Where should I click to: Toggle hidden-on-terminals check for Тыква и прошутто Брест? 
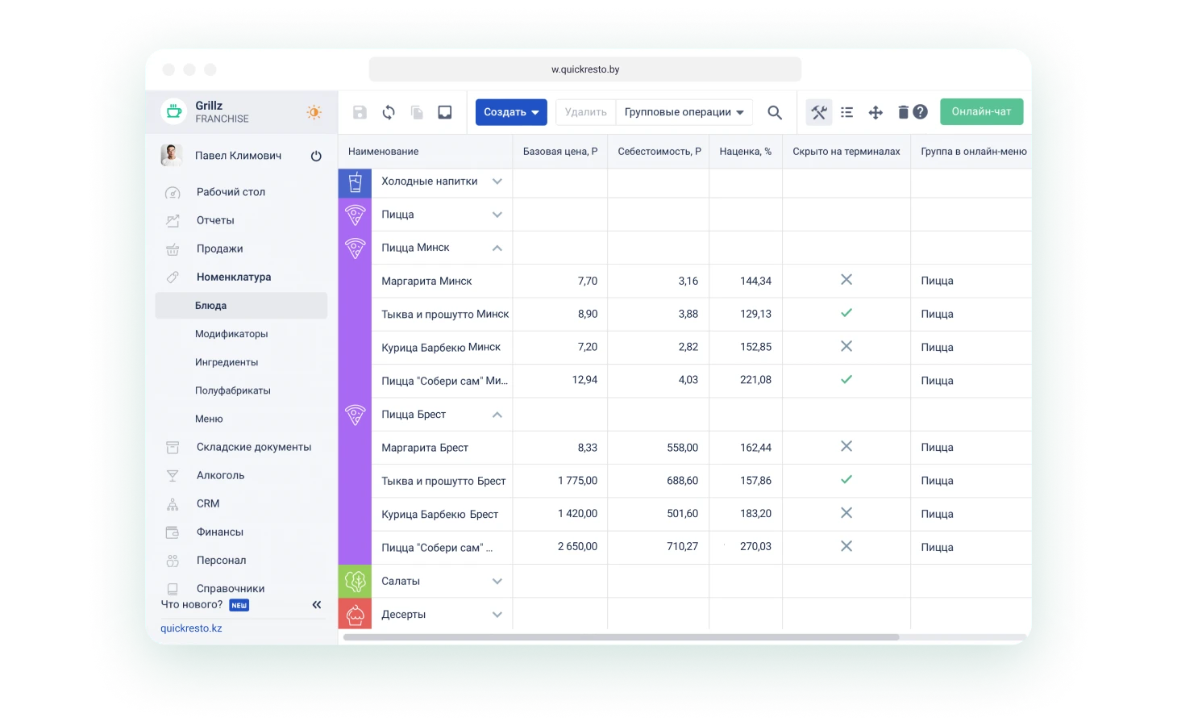[x=846, y=480]
